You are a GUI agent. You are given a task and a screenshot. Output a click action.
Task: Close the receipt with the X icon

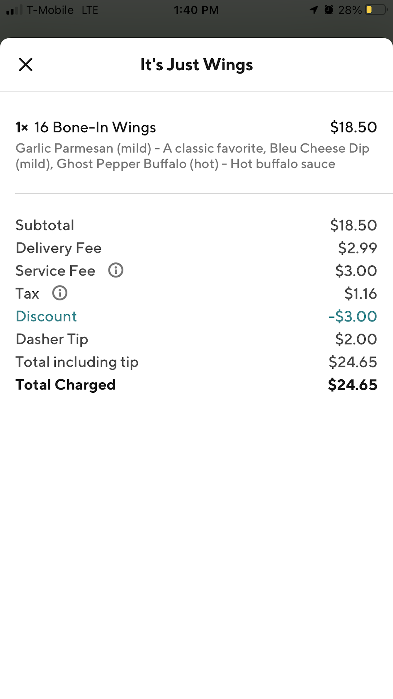26,65
